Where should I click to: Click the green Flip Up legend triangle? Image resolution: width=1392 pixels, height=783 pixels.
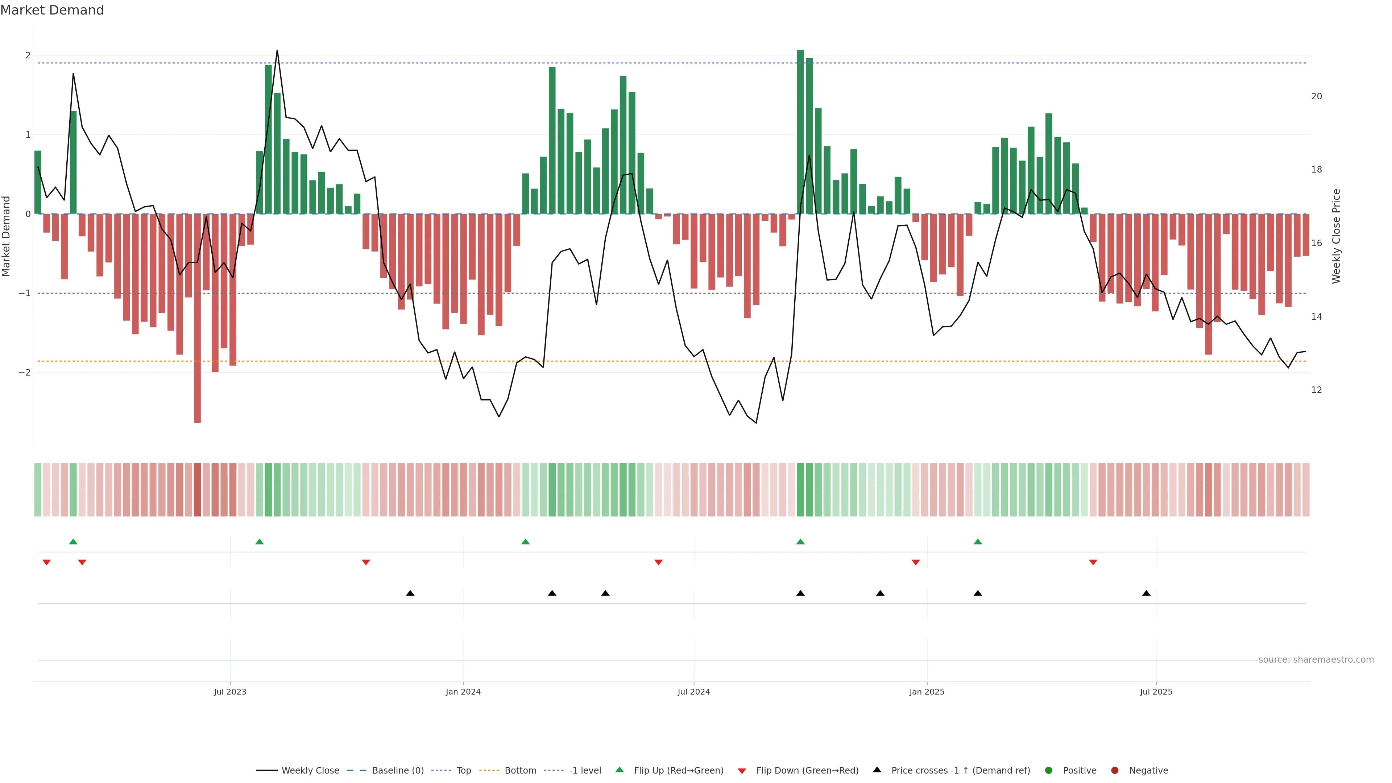pos(619,770)
